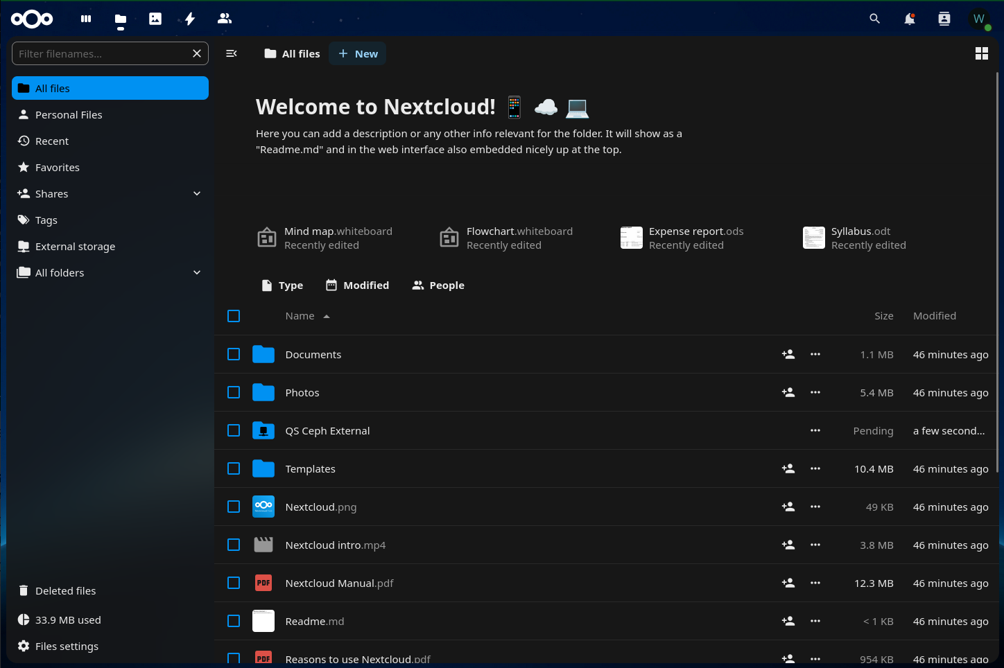
Task: Tick the checkbox for Photos folder
Action: pos(234,392)
